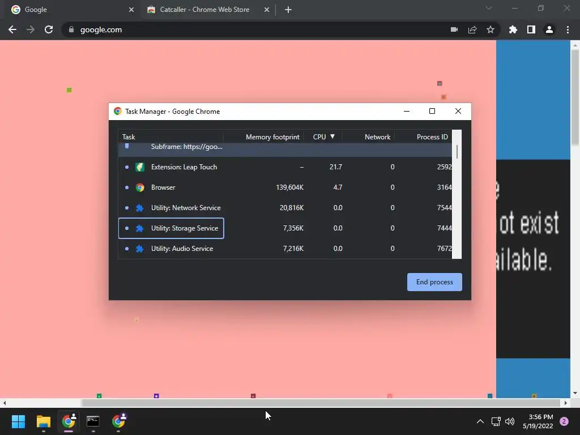Viewport: 580px width, 435px height.
Task: Click the page vertical scrollbar thumb
Action: (x=575, y=97)
